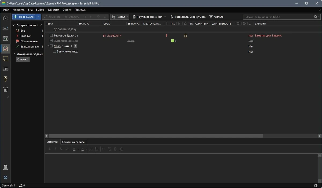The width and height of the screenshot is (322, 188).
Task: Click the insert date/time icon in notes toolbar
Action: pyautogui.click(x=109, y=149)
